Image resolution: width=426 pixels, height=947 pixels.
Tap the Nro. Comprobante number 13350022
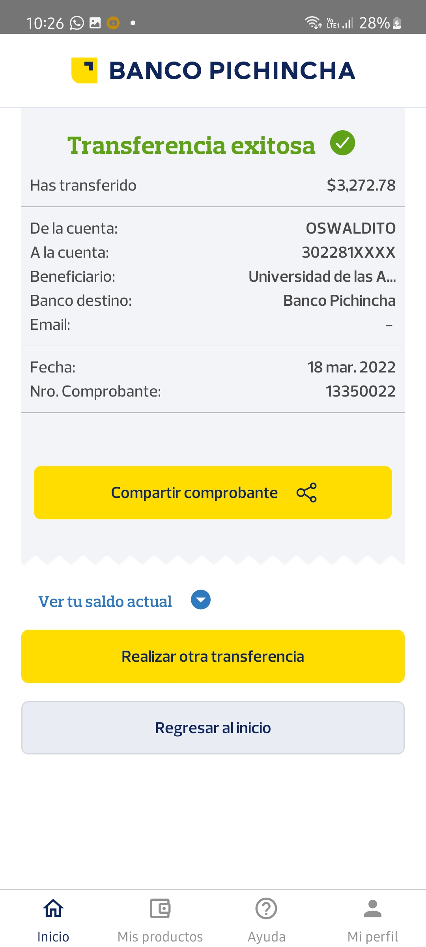(x=361, y=391)
